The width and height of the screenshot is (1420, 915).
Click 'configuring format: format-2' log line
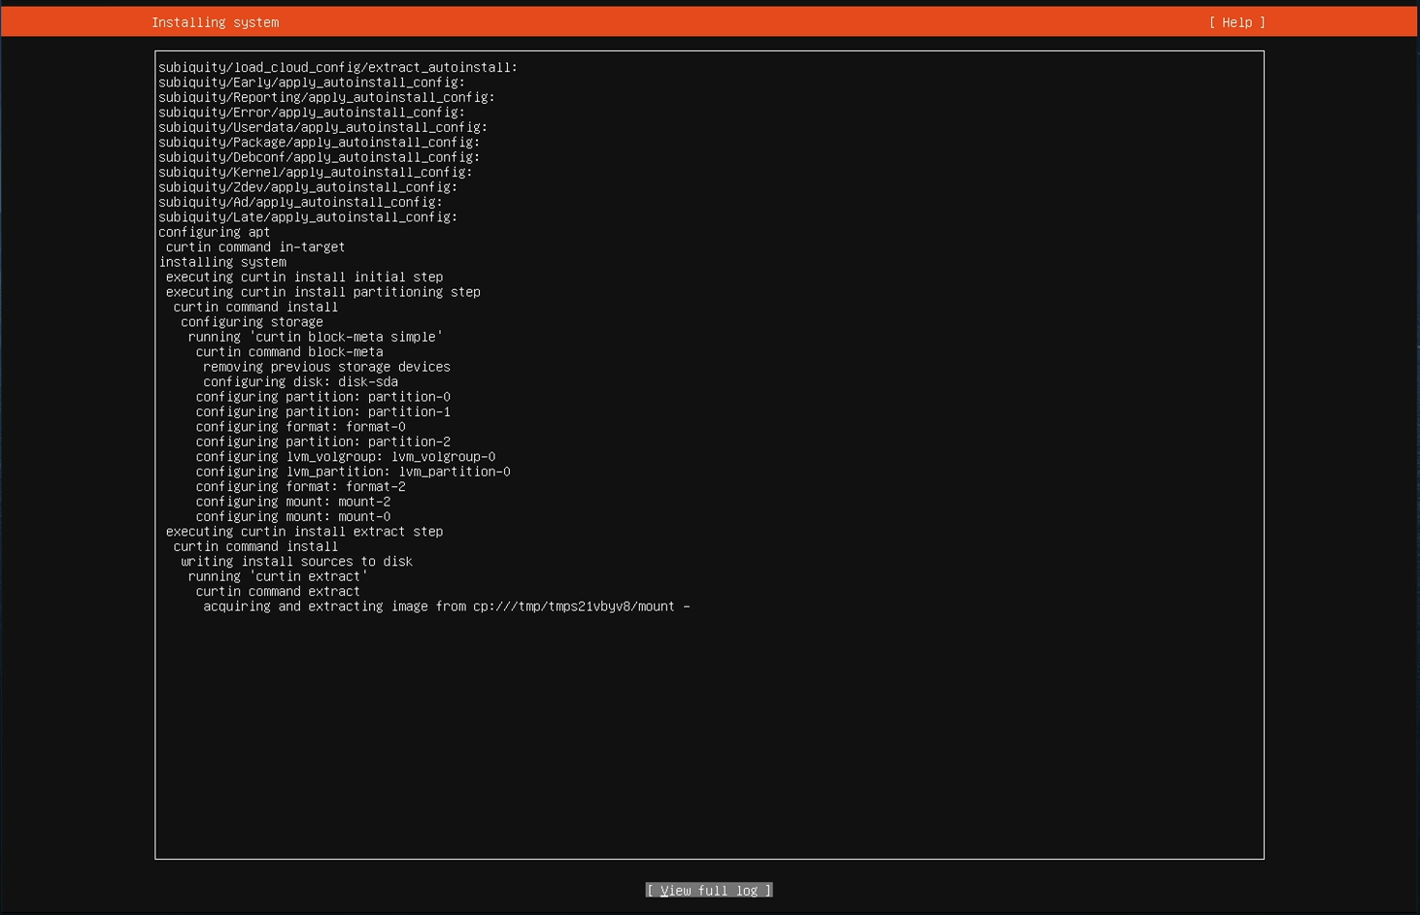click(300, 487)
